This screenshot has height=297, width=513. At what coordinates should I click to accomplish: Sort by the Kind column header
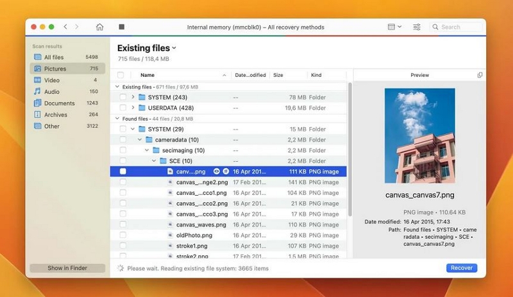point(316,75)
